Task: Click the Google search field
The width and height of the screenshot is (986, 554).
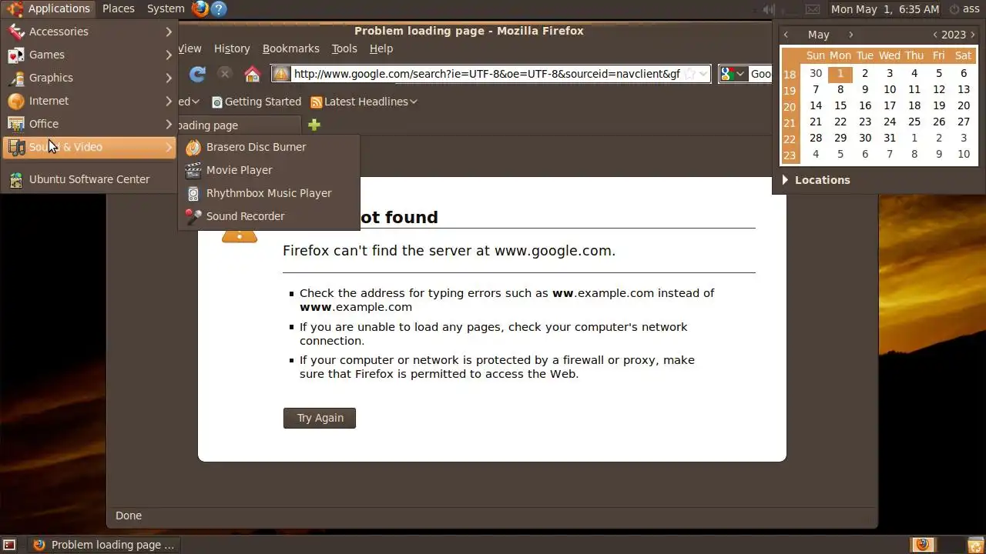Action: click(x=761, y=74)
